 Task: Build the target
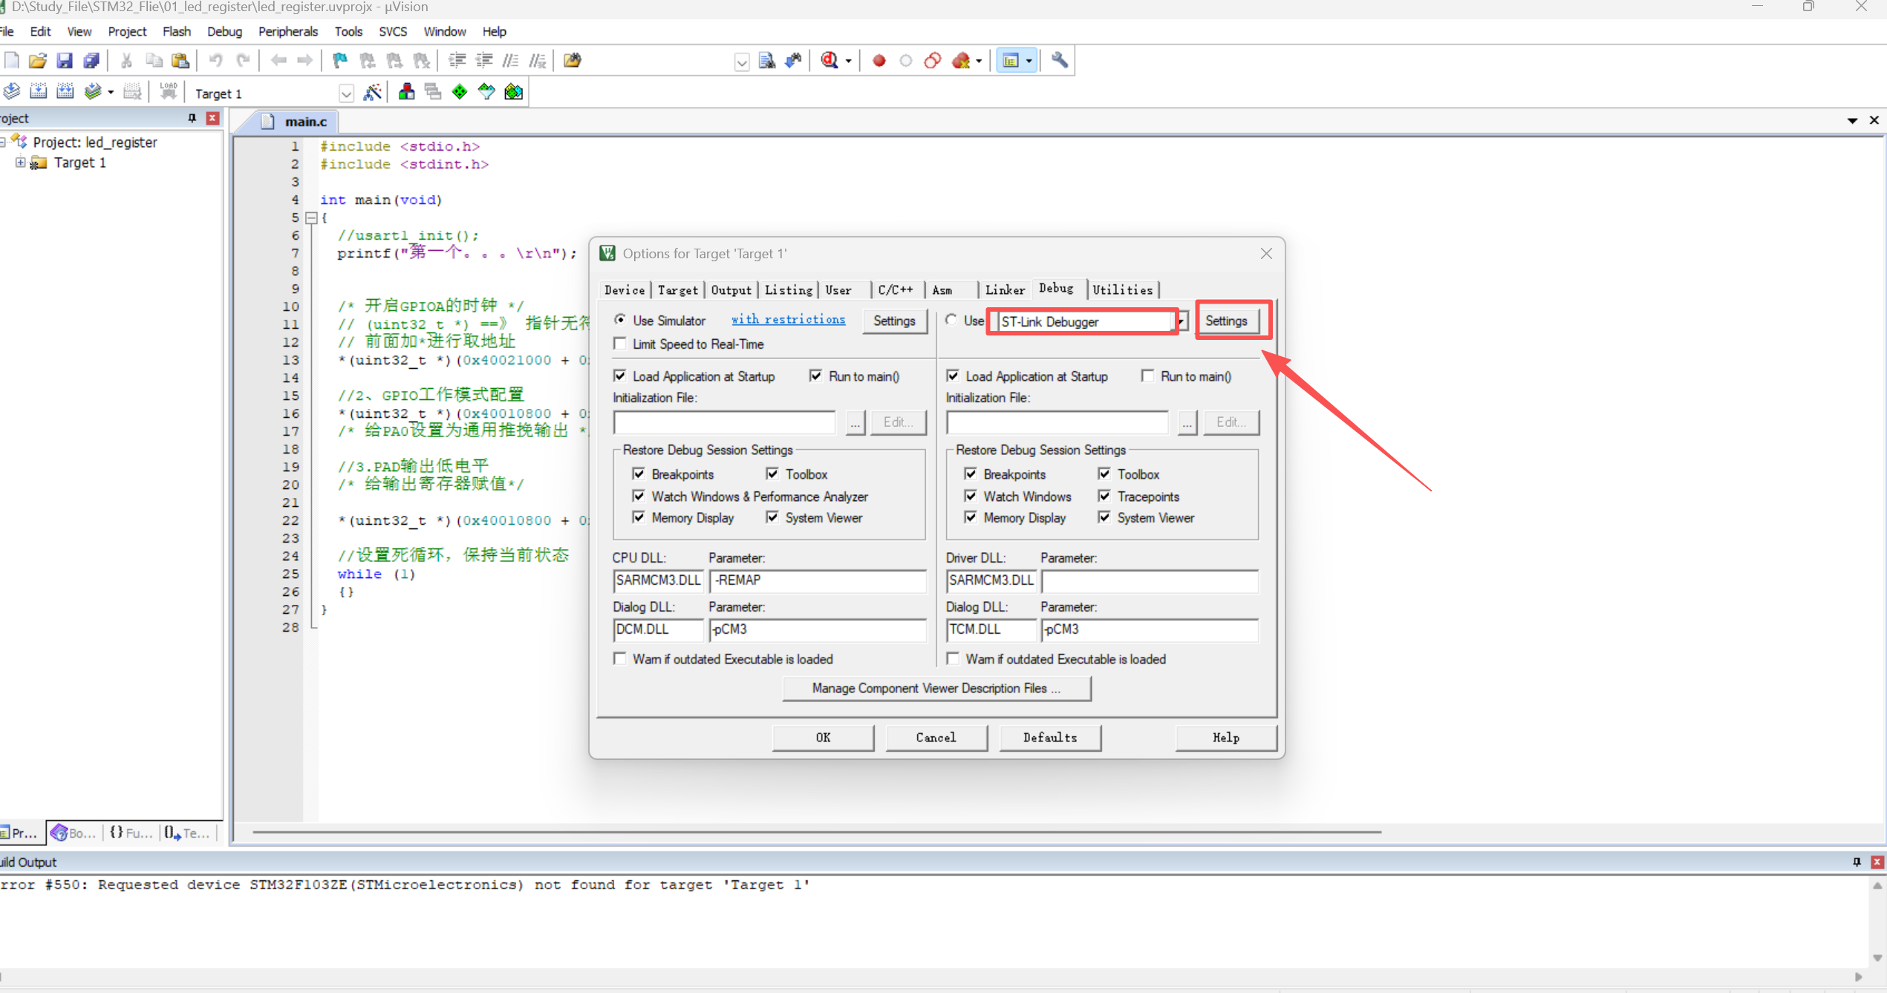(38, 91)
